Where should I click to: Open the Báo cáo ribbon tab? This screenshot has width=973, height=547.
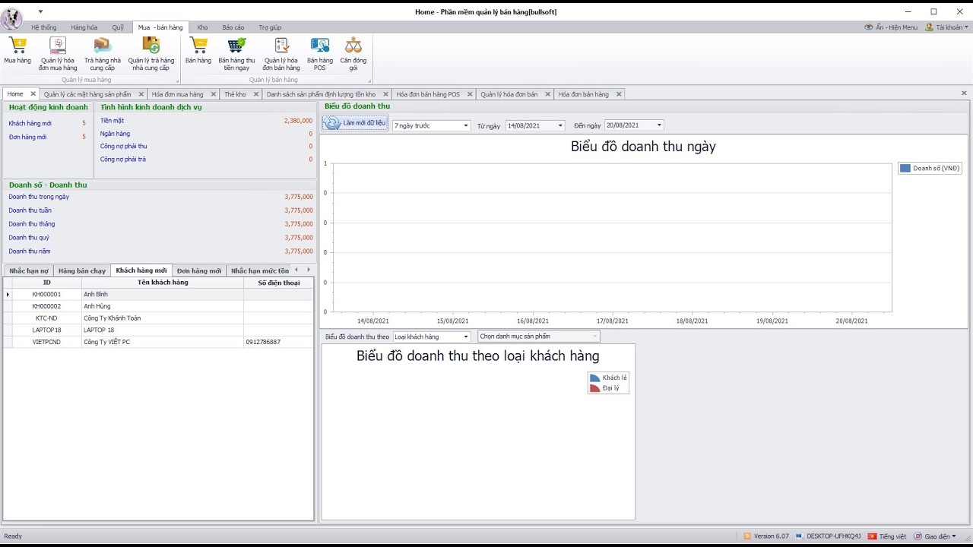point(233,27)
